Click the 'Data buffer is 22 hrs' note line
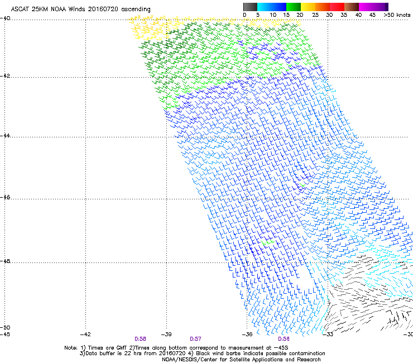This screenshot has width=413, height=363. point(202,354)
